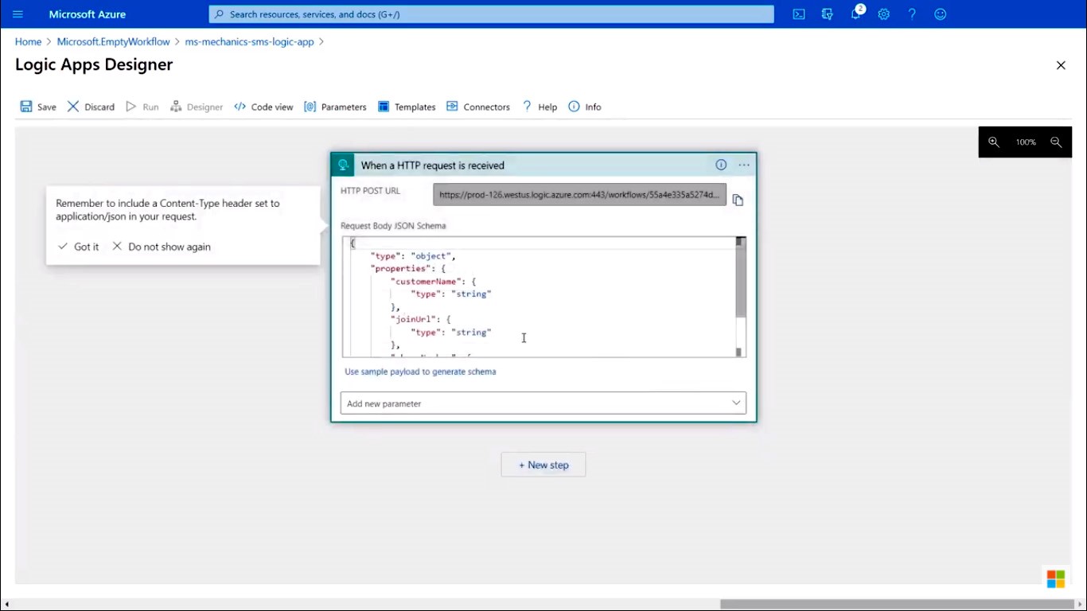The width and height of the screenshot is (1087, 611).
Task: Click the "customerName" schema line
Action: point(434,282)
